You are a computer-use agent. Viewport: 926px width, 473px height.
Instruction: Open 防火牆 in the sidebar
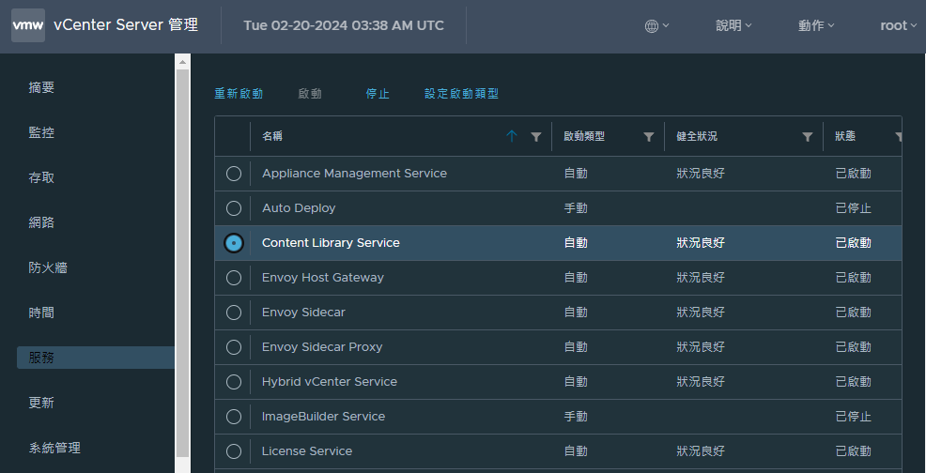(48, 267)
